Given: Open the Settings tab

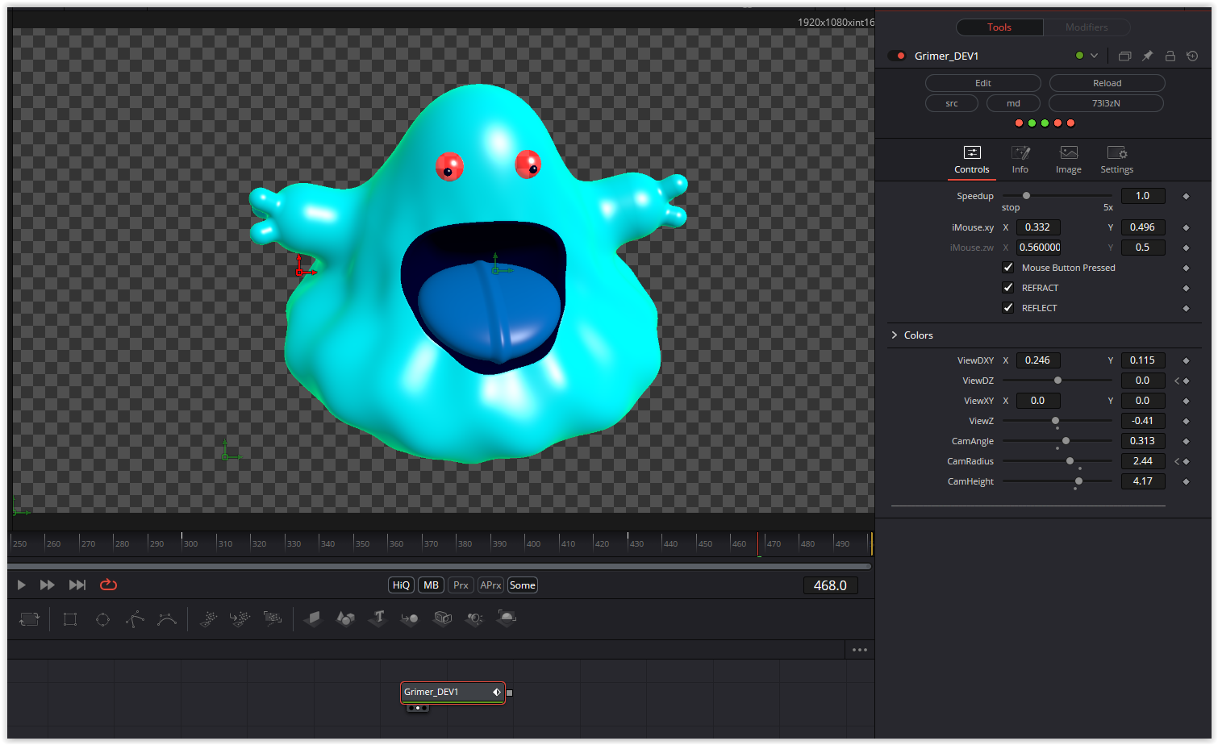Looking at the screenshot, I should (1117, 160).
